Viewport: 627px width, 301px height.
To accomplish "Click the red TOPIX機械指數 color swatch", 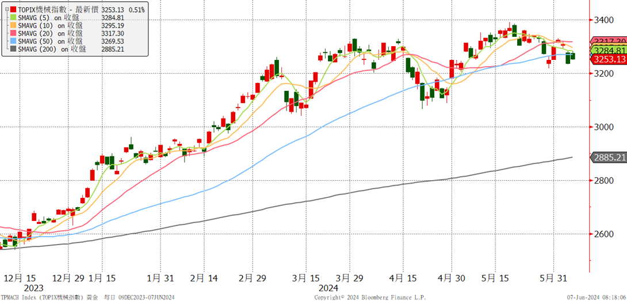I will tap(14, 9).
